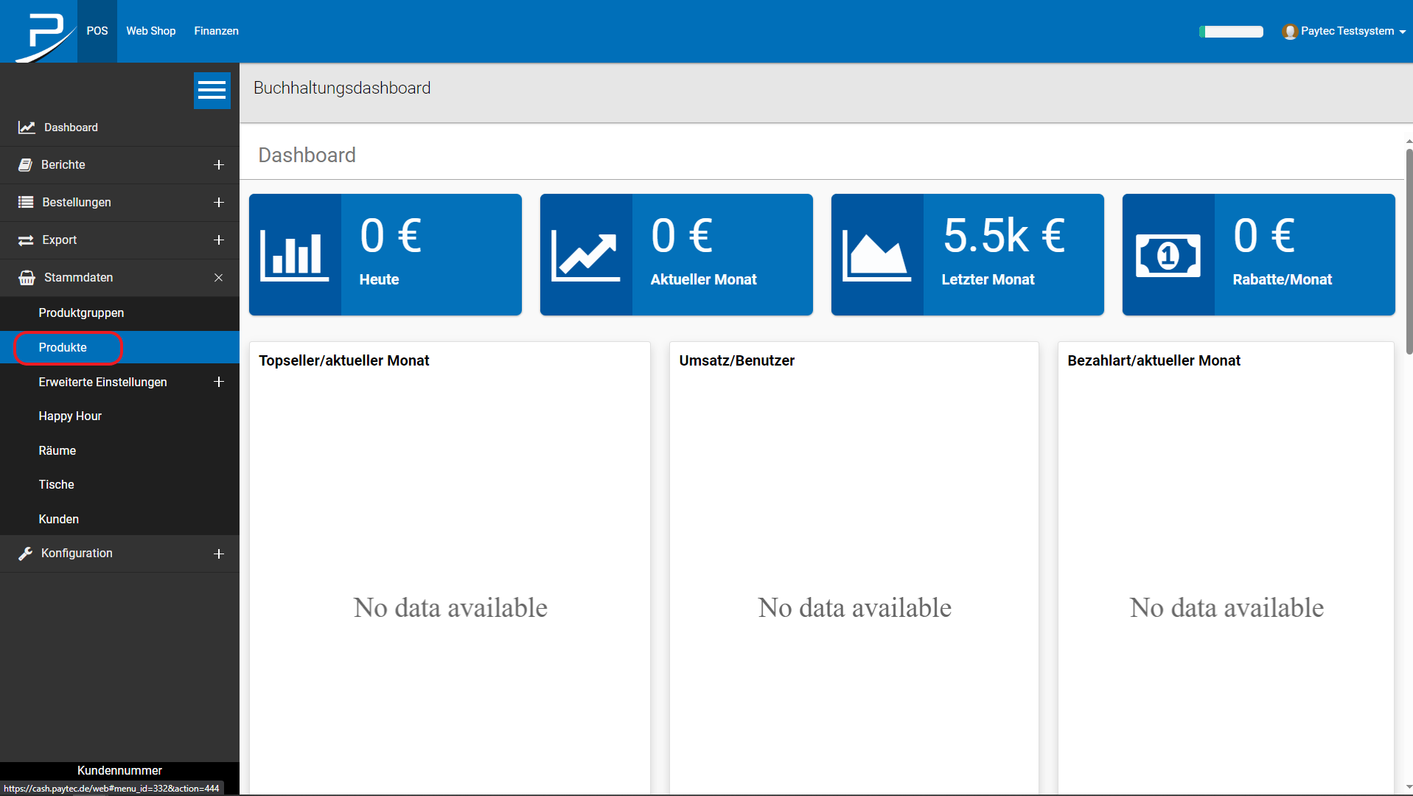Expand the Export submenu
This screenshot has height=796, width=1413.
(x=218, y=240)
